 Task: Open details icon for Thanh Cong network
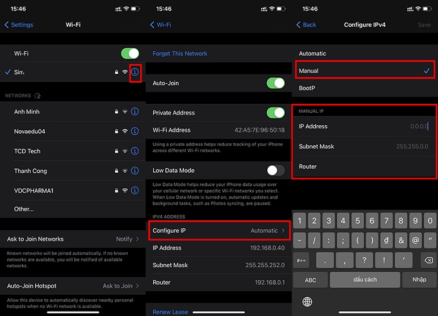click(135, 171)
